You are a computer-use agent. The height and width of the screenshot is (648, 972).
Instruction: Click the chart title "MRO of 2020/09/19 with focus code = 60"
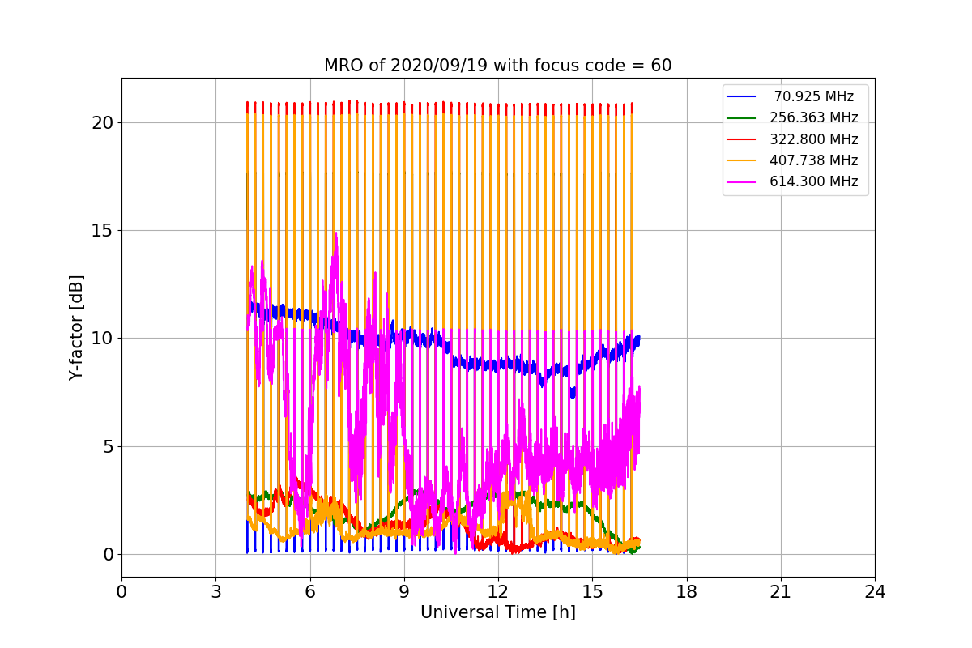tap(497, 66)
